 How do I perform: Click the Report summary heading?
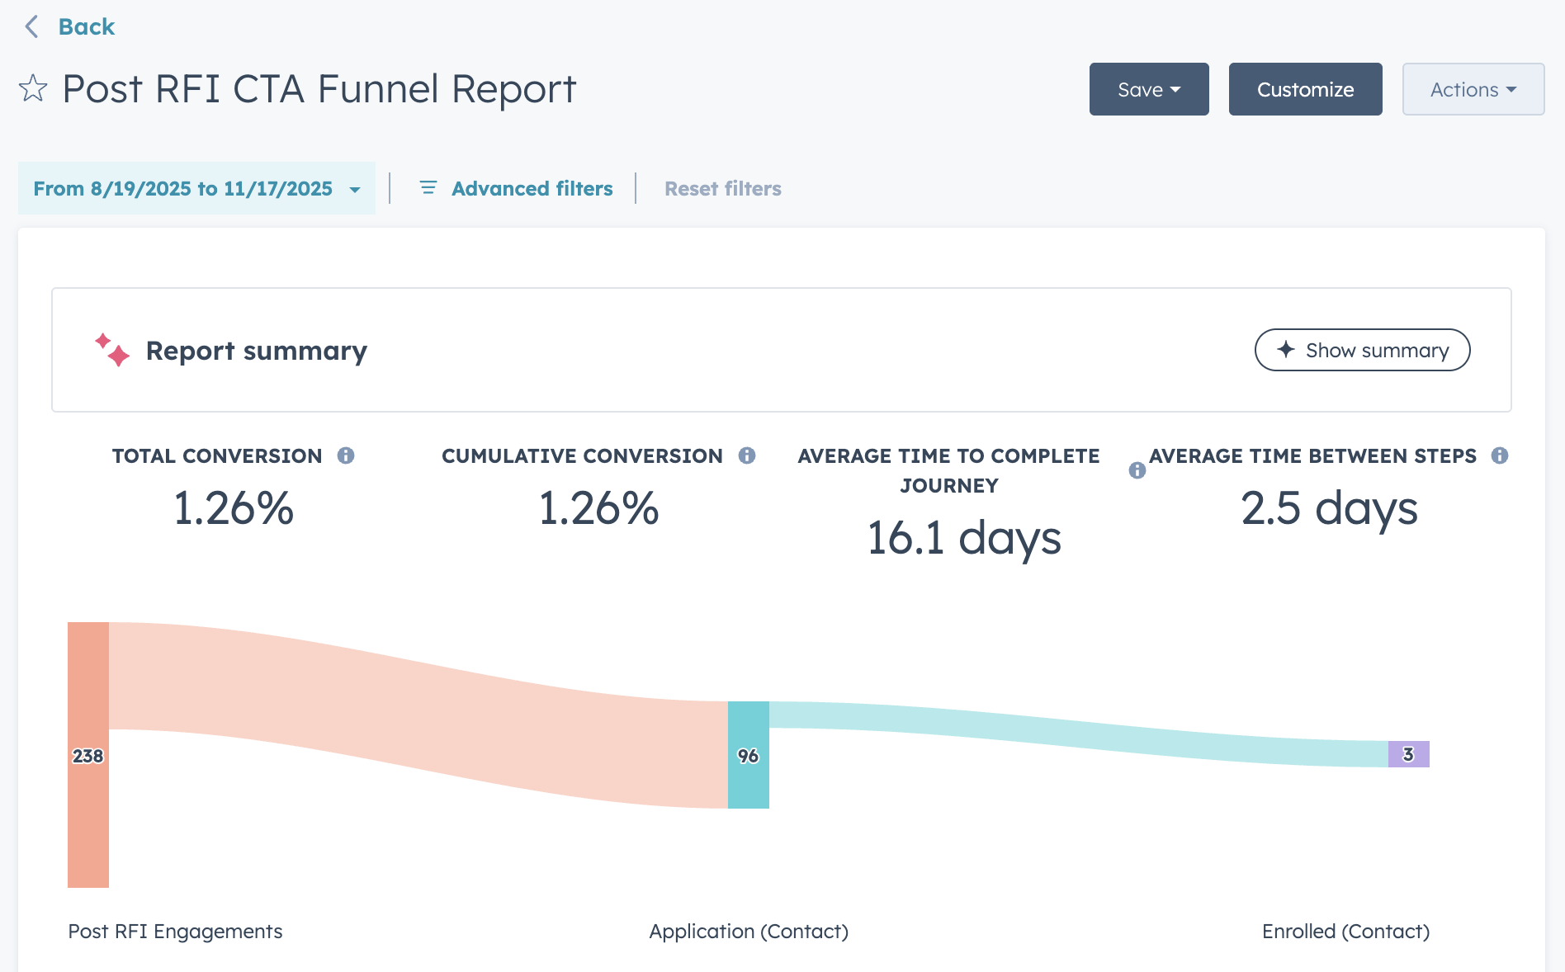coord(257,351)
